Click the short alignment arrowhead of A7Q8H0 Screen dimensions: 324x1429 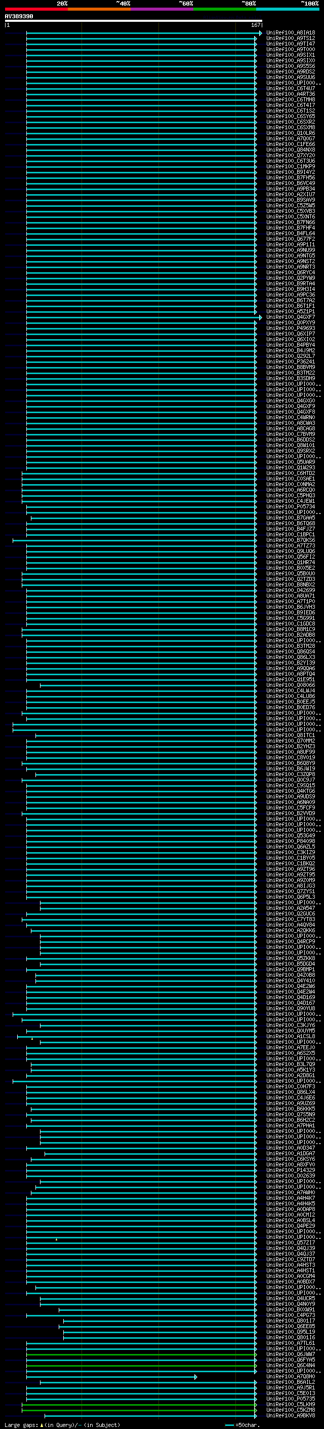(195, 1377)
